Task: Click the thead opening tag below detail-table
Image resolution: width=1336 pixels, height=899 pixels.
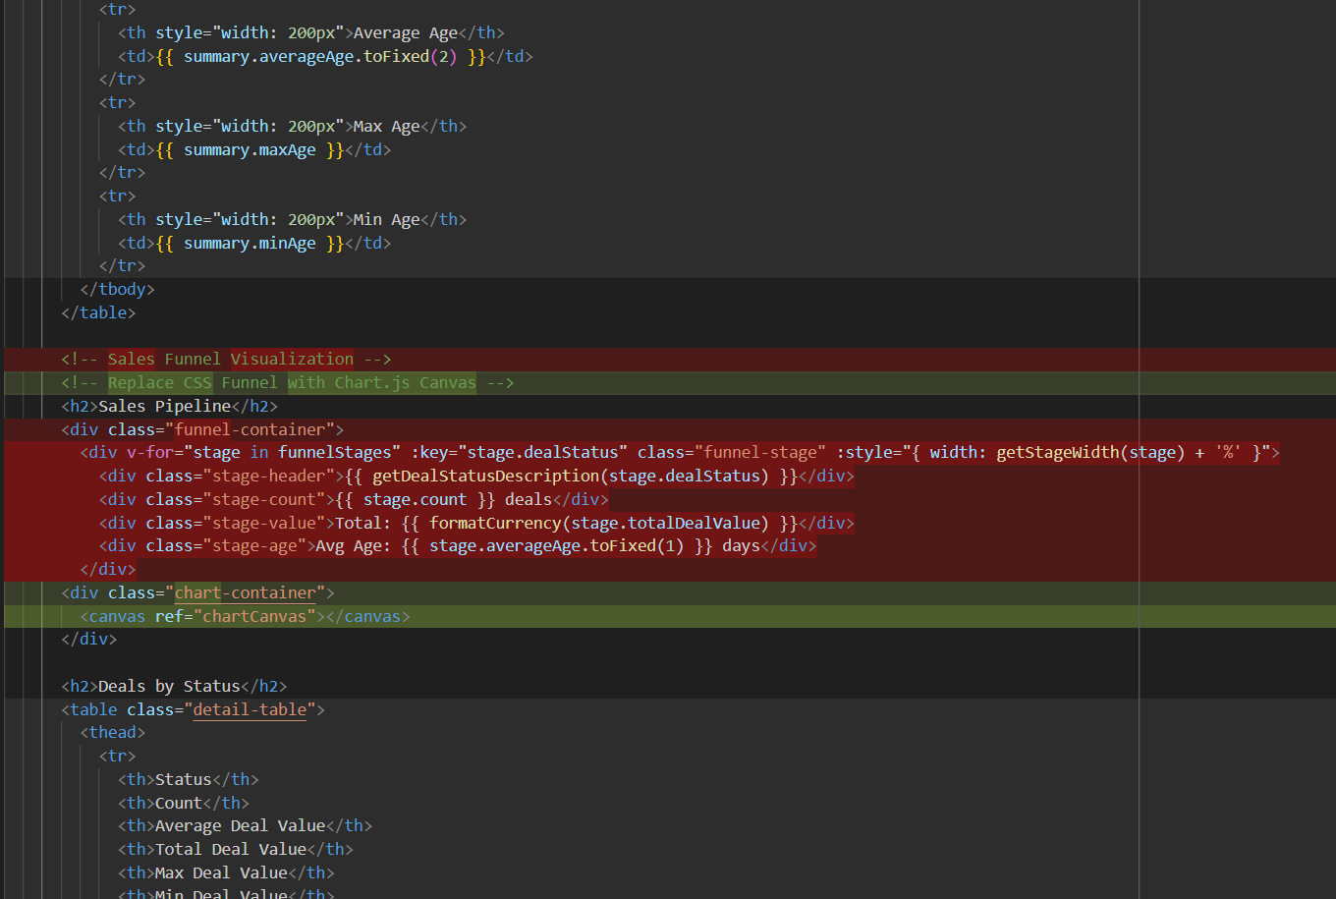Action: coord(112,731)
